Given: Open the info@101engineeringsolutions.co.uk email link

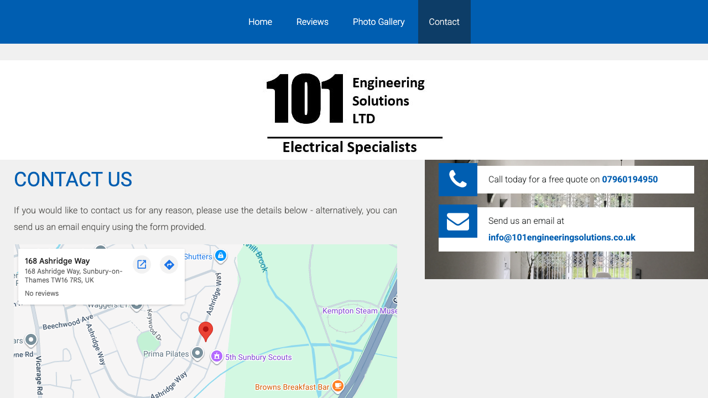Looking at the screenshot, I should point(562,237).
